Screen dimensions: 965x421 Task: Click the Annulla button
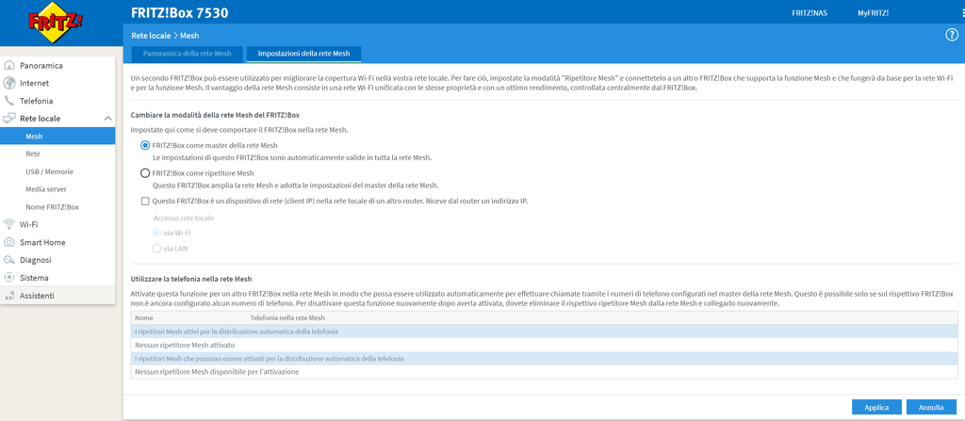coord(931,408)
